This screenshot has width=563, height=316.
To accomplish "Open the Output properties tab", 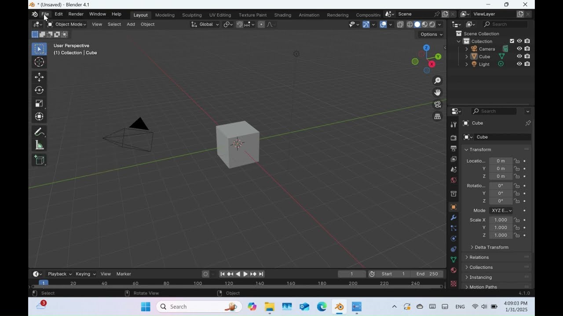I will pyautogui.click(x=453, y=148).
